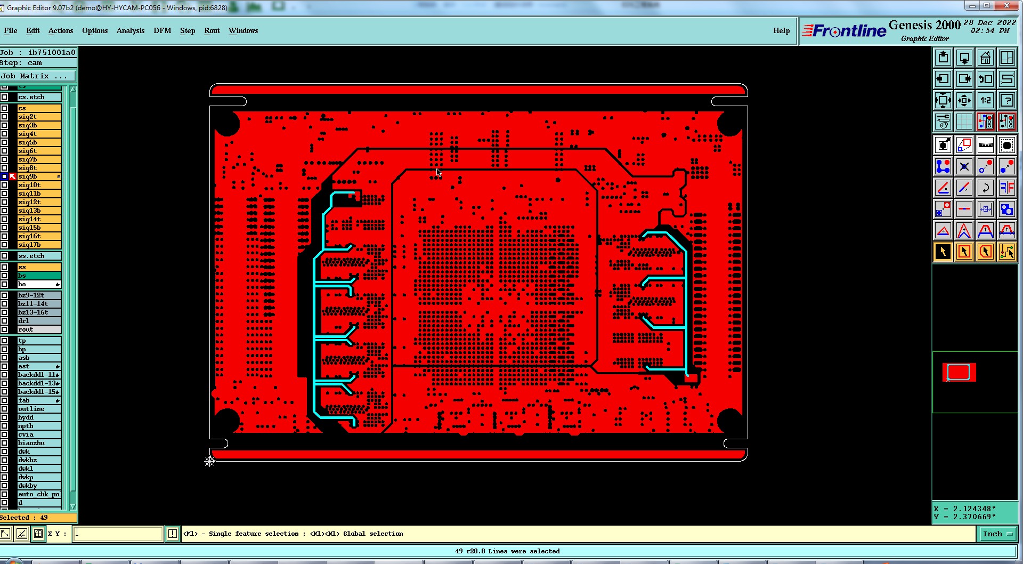This screenshot has height=564, width=1023.
Task: Click the zoom out shrink icon
Action: point(964,100)
